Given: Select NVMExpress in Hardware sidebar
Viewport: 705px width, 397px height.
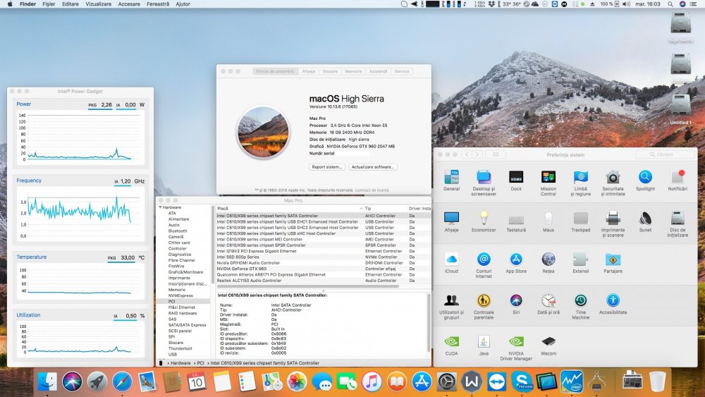Looking at the screenshot, I should point(180,295).
